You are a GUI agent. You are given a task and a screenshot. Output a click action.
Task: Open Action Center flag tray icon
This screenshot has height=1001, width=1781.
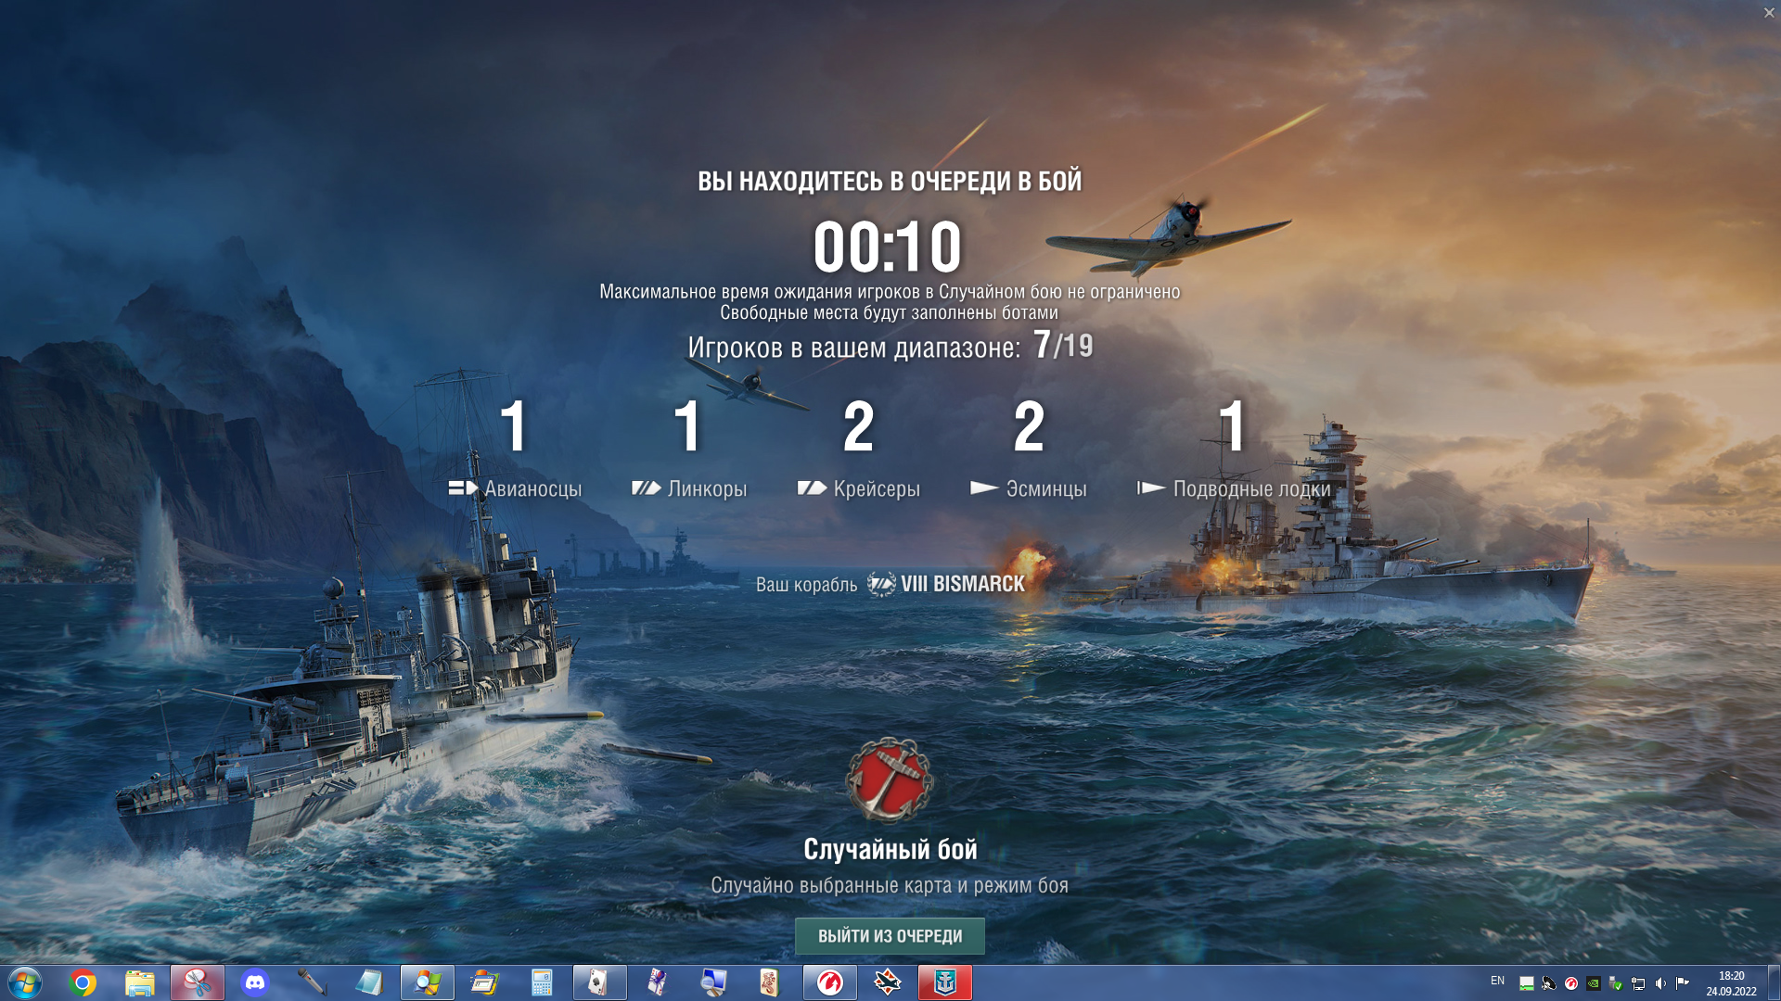1682,983
